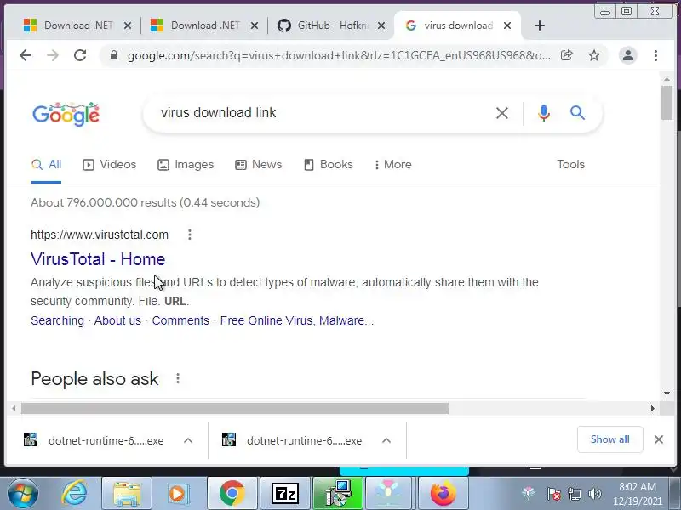Click the lock icon in address bar
This screenshot has height=510, width=681.
pyautogui.click(x=114, y=55)
